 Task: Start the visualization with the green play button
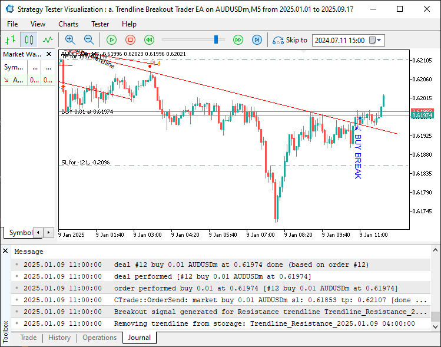(x=111, y=40)
